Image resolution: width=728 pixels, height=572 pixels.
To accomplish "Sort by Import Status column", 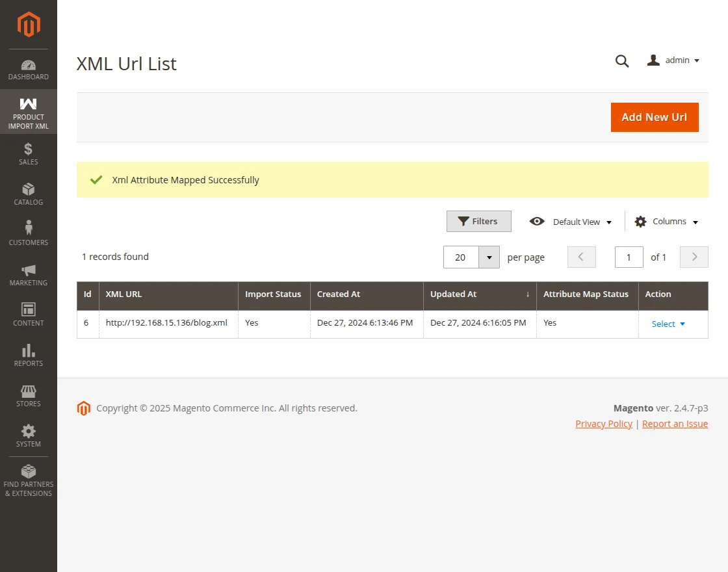I will 274,294.
